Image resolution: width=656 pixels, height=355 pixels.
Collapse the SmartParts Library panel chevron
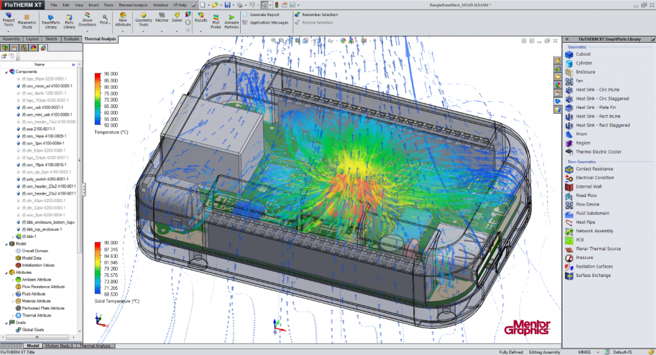tap(567, 39)
